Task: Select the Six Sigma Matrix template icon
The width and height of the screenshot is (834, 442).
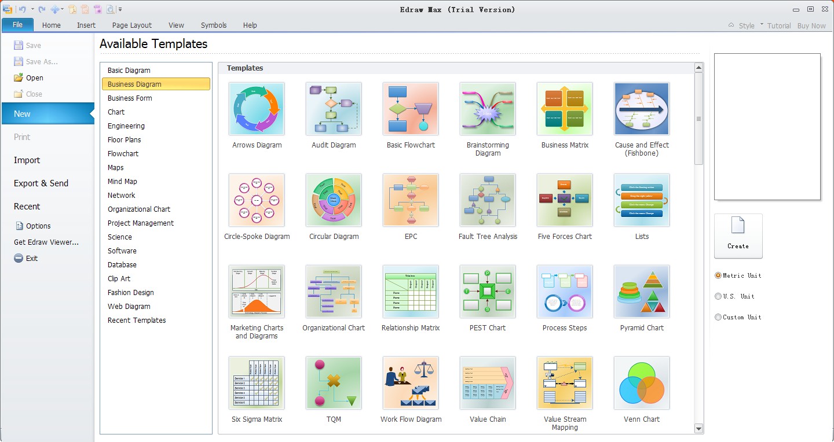Action: pyautogui.click(x=257, y=383)
